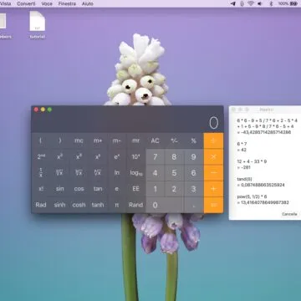Click the orange plus key
Screen dimensions: 301x301
pyautogui.click(x=213, y=189)
